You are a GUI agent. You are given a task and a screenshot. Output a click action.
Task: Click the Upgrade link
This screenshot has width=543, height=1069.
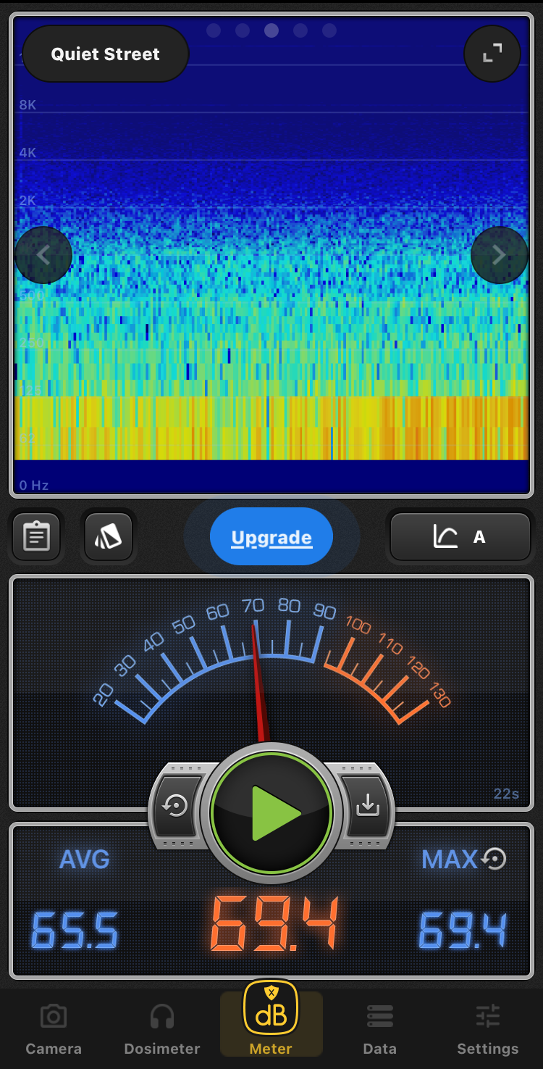tap(271, 538)
